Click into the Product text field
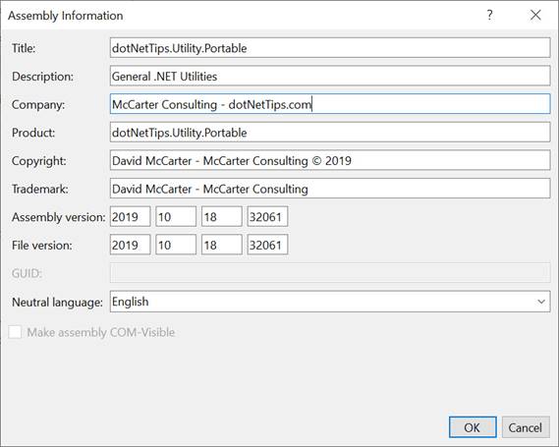Image resolution: width=559 pixels, height=447 pixels. pyautogui.click(x=330, y=133)
